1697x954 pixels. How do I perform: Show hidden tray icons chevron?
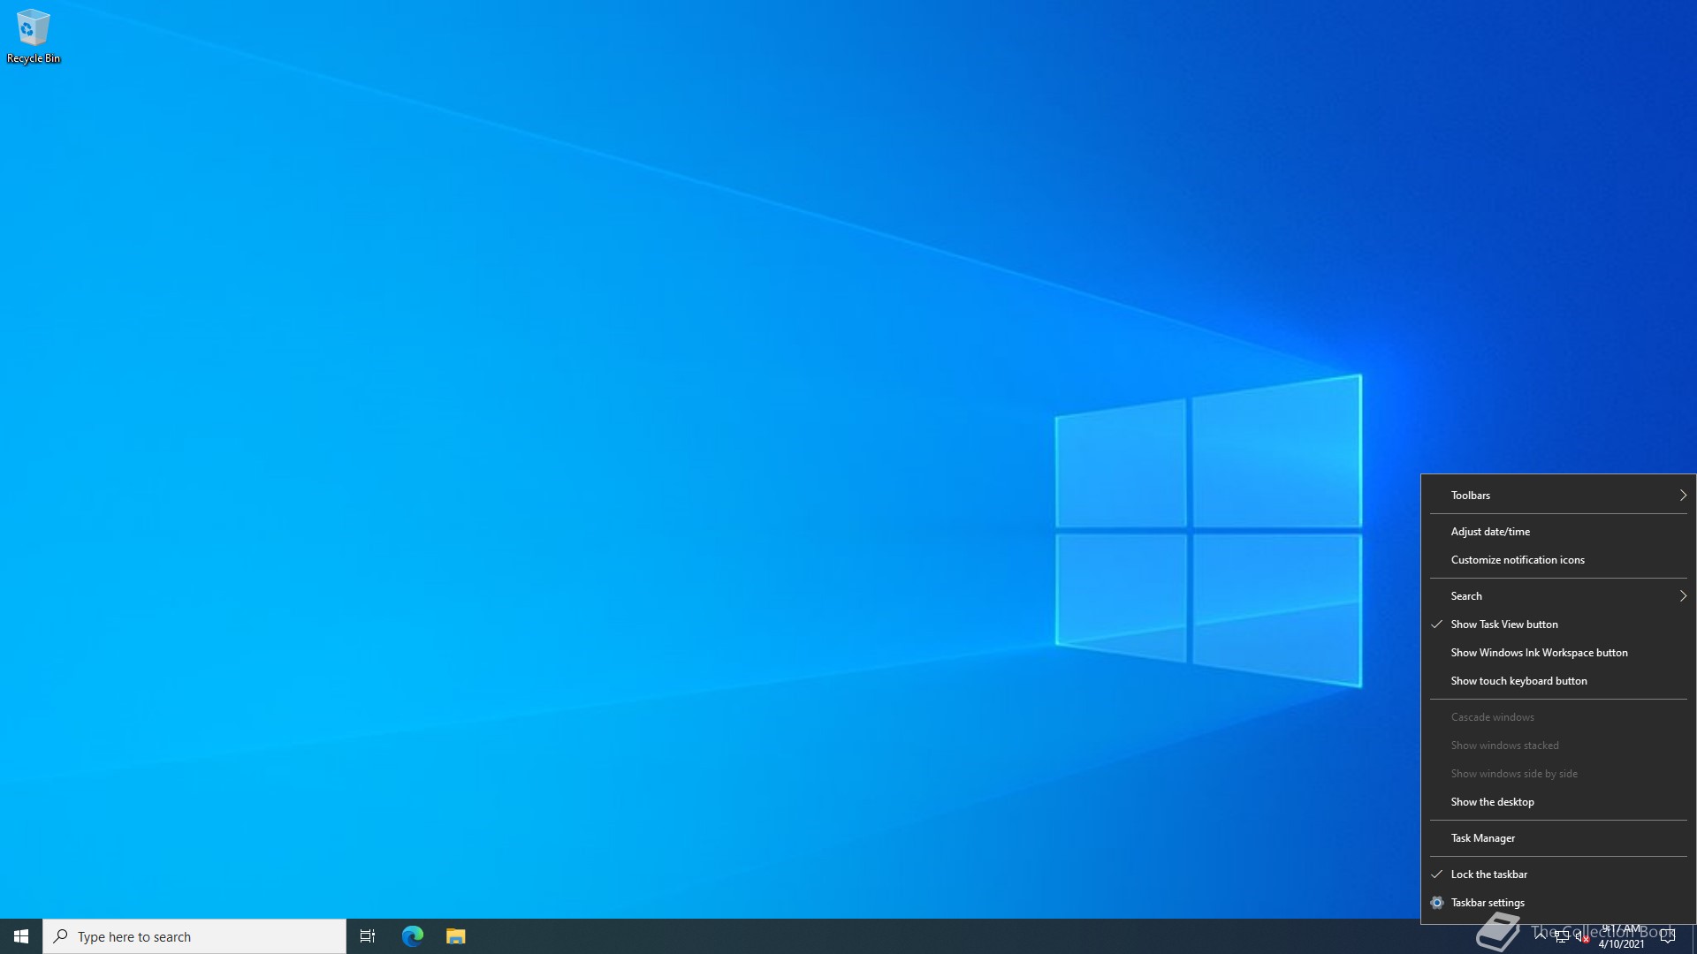pos(1541,935)
